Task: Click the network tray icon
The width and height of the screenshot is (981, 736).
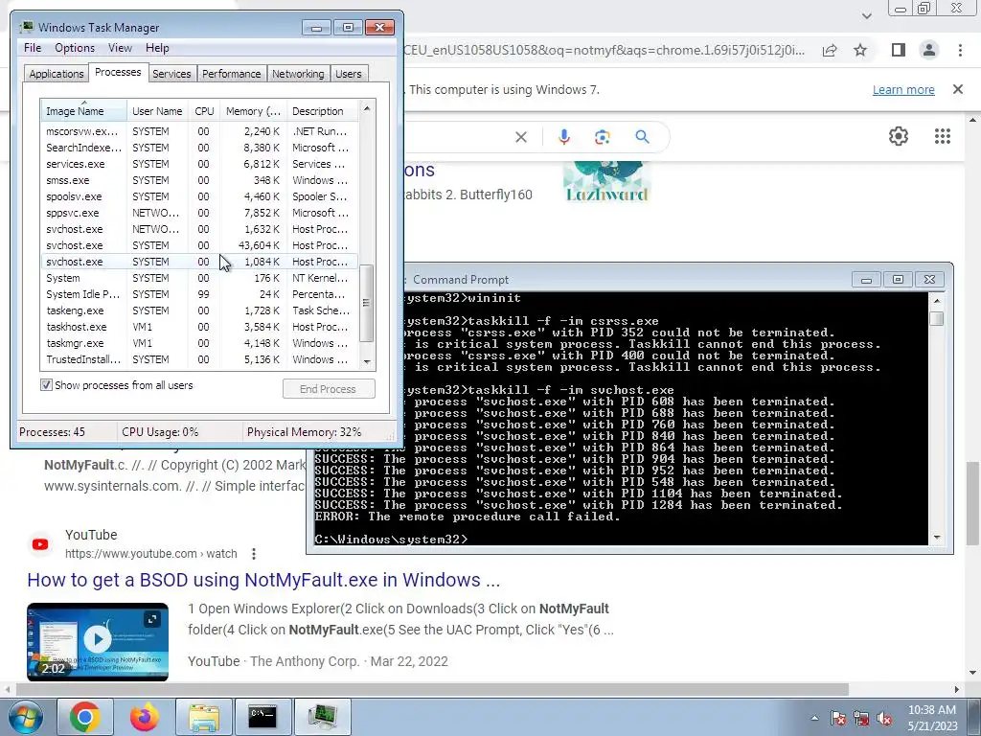Action: [x=861, y=718]
